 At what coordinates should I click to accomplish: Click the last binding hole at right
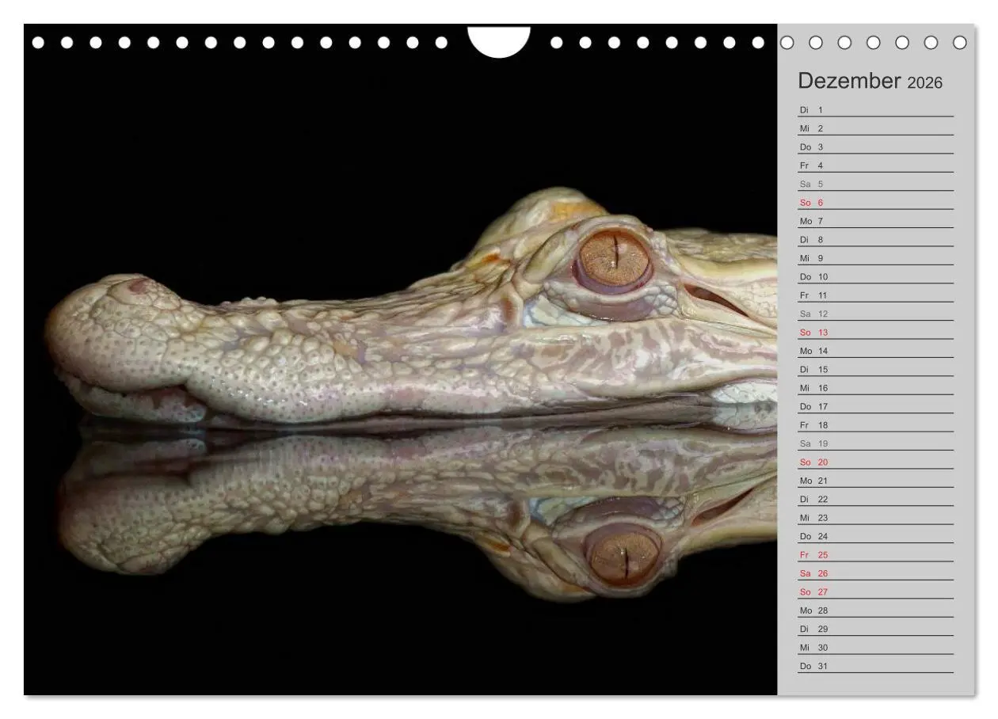click(960, 43)
